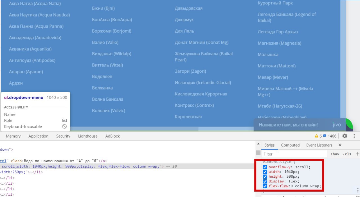Viewport: 360px width, 197px height.
Task: Open the Волна Байкала link
Action: point(107,99)
